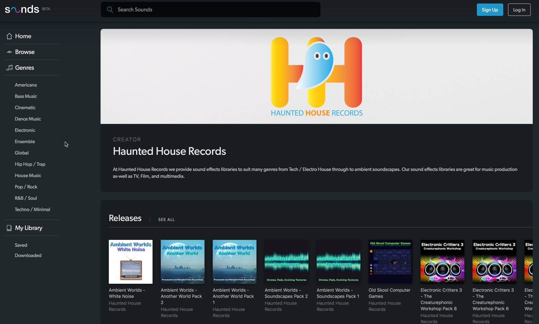
Task: Click creator name under Soundscapes Pack 2
Action: point(281,306)
